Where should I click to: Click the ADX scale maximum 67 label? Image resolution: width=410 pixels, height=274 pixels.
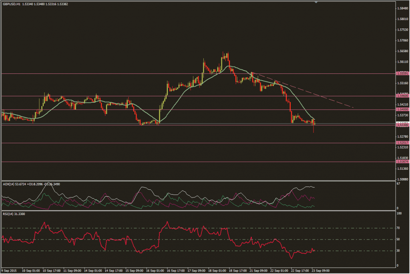(x=398, y=184)
